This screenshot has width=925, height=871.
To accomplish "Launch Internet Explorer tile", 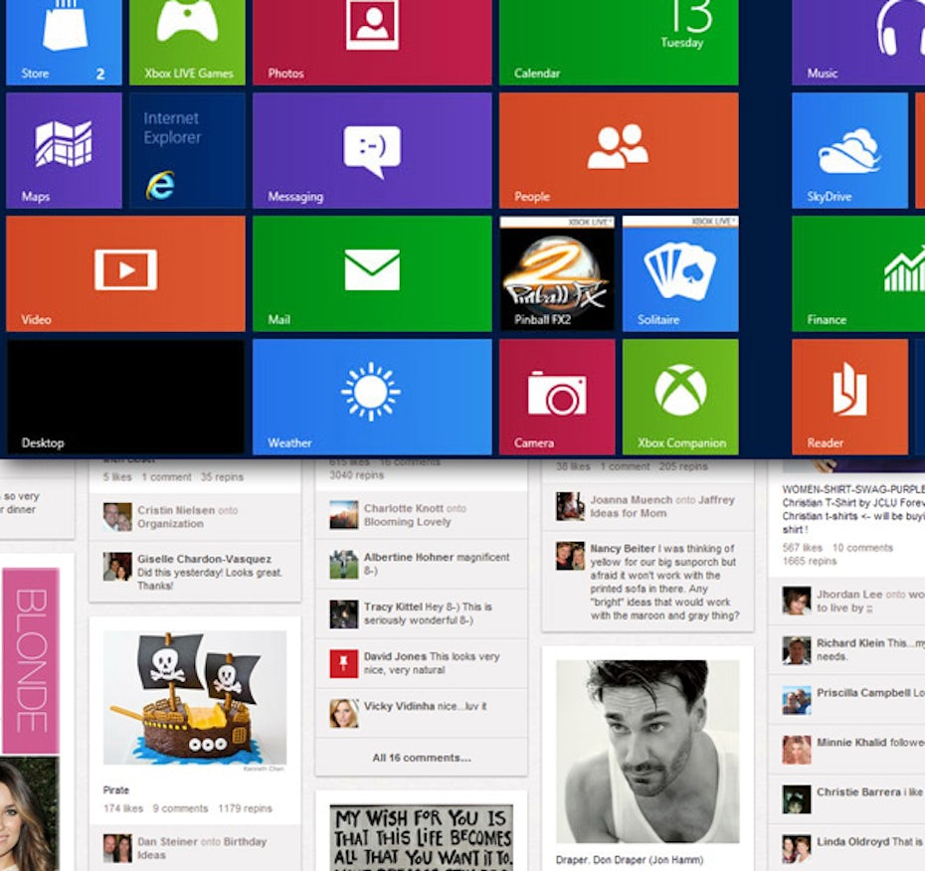I will click(x=187, y=150).
